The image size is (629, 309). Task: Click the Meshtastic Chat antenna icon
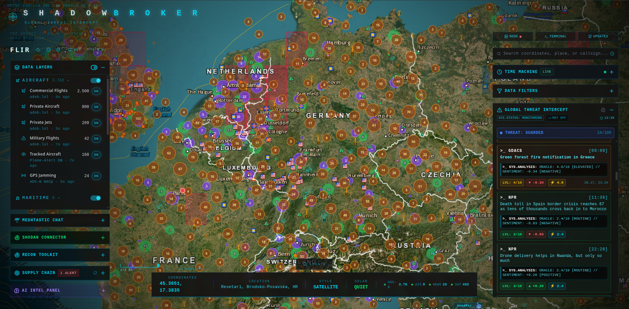point(17,220)
